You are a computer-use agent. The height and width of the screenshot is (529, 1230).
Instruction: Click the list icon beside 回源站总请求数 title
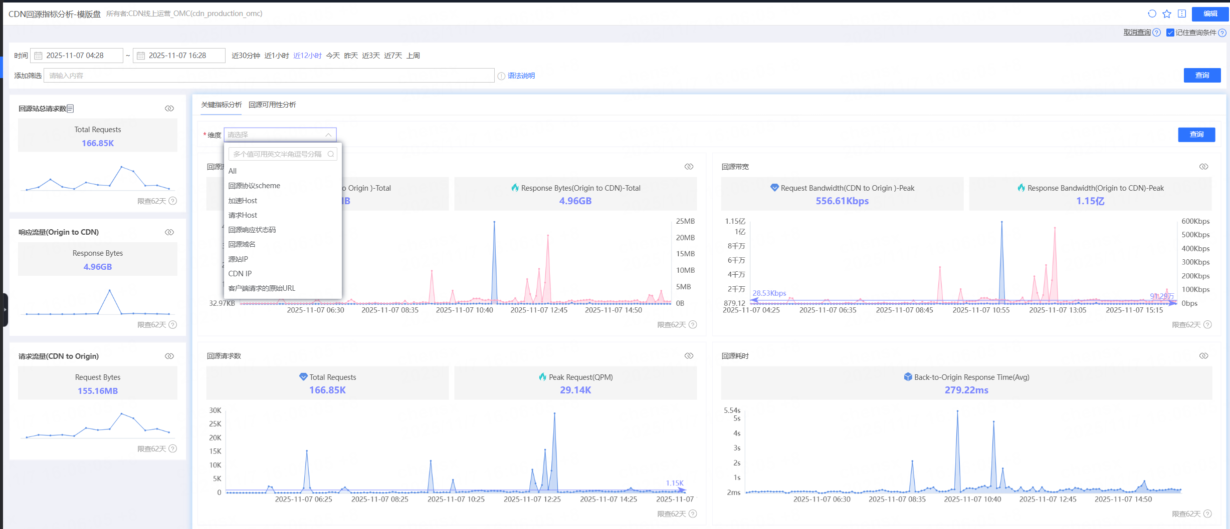(71, 108)
